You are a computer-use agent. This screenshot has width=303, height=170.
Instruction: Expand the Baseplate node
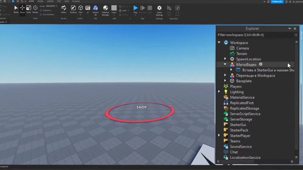tap(225, 81)
